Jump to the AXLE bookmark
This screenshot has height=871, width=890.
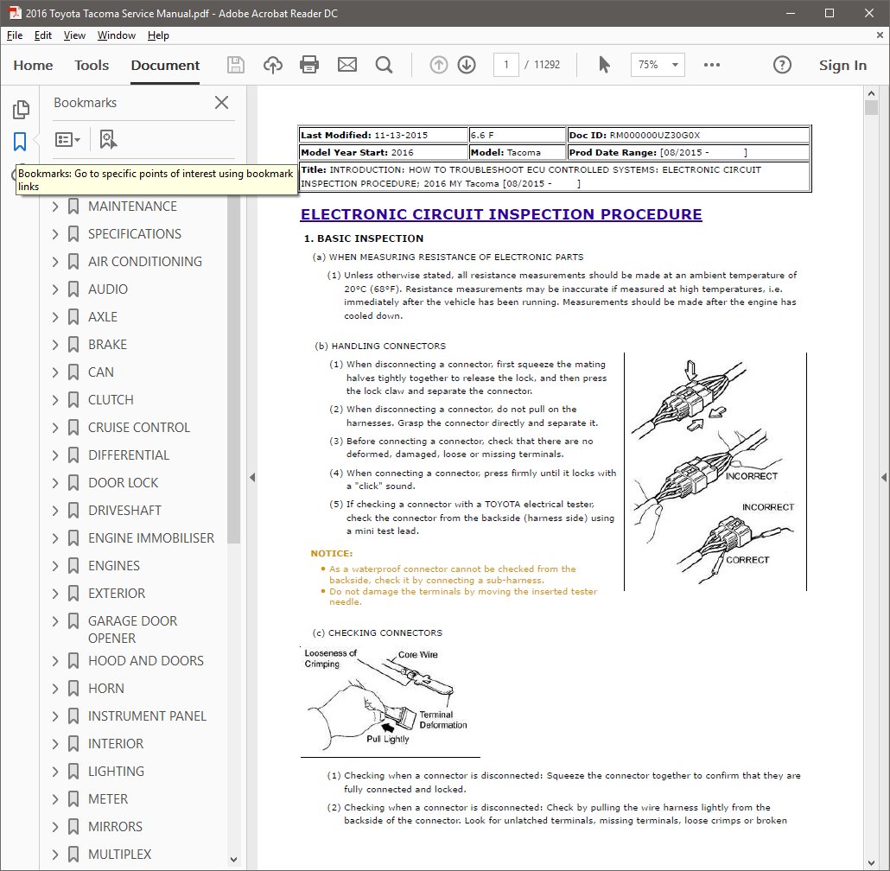click(103, 316)
